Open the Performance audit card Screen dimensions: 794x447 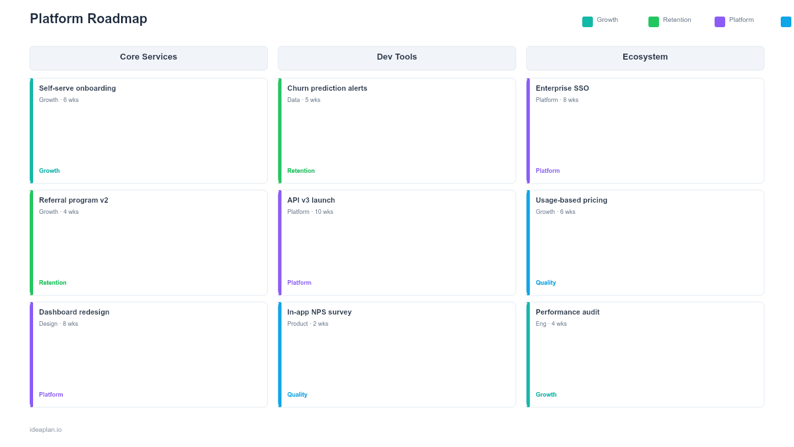click(x=645, y=354)
